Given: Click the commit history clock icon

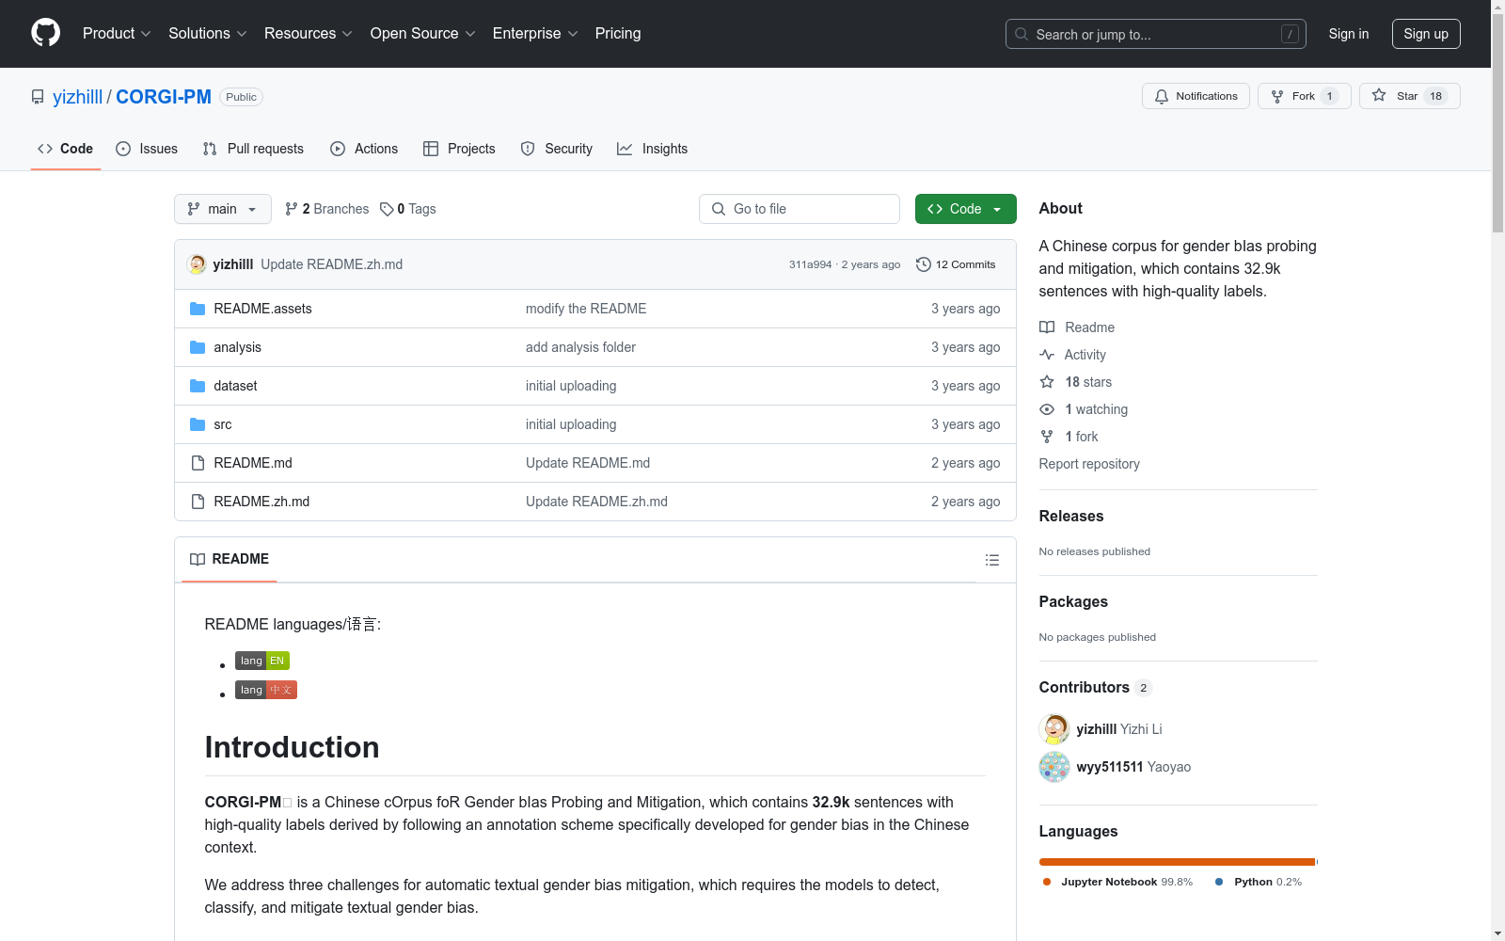Looking at the screenshot, I should 924,264.
